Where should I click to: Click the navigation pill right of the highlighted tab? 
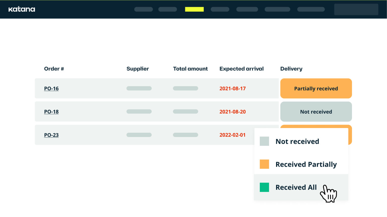coord(220,9)
